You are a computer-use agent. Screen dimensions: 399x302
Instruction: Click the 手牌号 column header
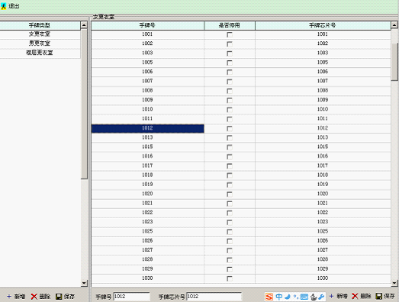coord(147,25)
